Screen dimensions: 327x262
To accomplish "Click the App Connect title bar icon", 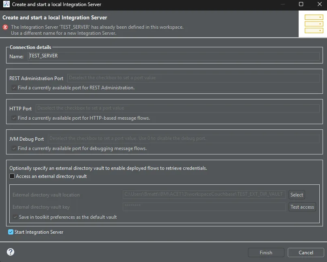I will [6, 4].
